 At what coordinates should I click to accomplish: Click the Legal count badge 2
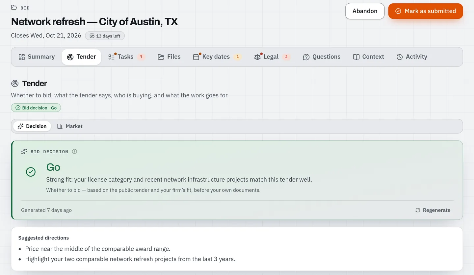click(x=286, y=57)
